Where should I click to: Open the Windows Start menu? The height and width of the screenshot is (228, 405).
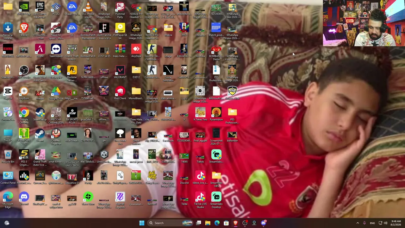click(142, 223)
